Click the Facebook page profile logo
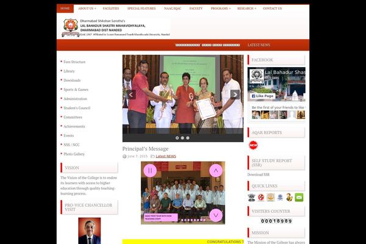The width and height of the screenshot is (366, 244). click(x=257, y=76)
